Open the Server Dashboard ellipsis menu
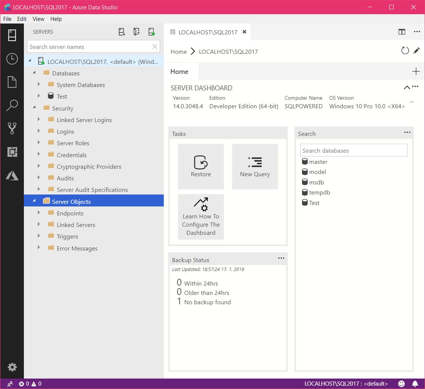This screenshot has width=425, height=389. click(415, 87)
